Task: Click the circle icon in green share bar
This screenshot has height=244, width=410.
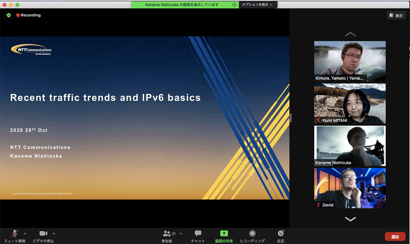Action: [x=234, y=5]
